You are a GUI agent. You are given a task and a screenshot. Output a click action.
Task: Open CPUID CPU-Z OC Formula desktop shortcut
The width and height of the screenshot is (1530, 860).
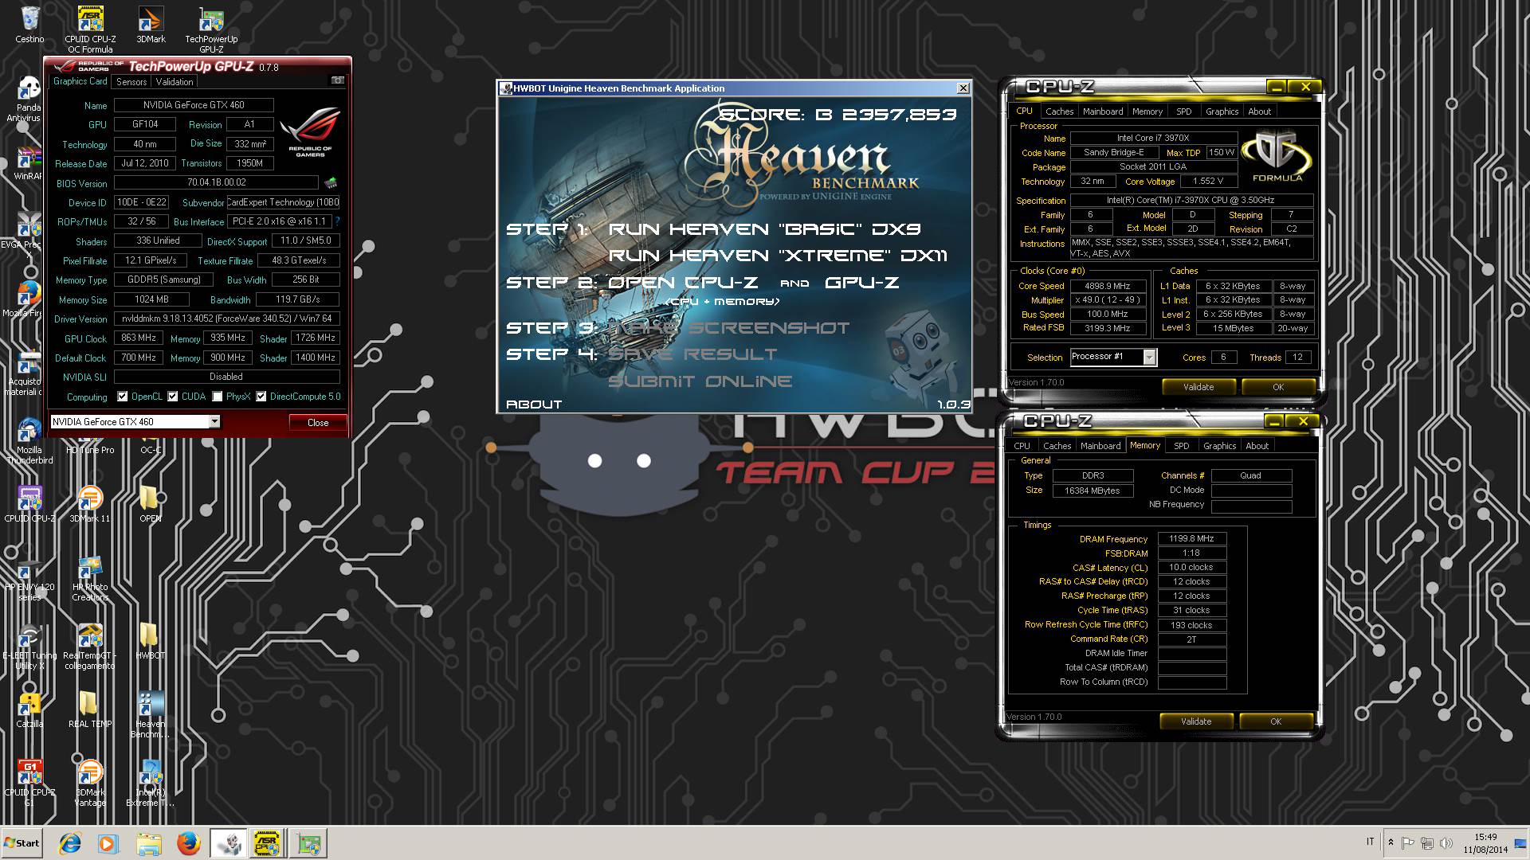pos(90,29)
